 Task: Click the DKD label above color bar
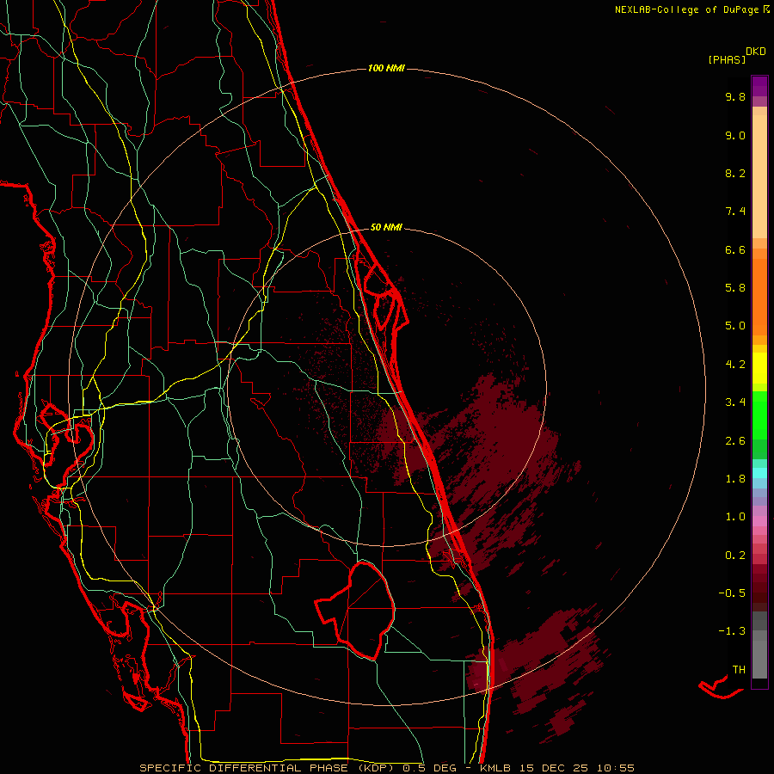[756, 52]
